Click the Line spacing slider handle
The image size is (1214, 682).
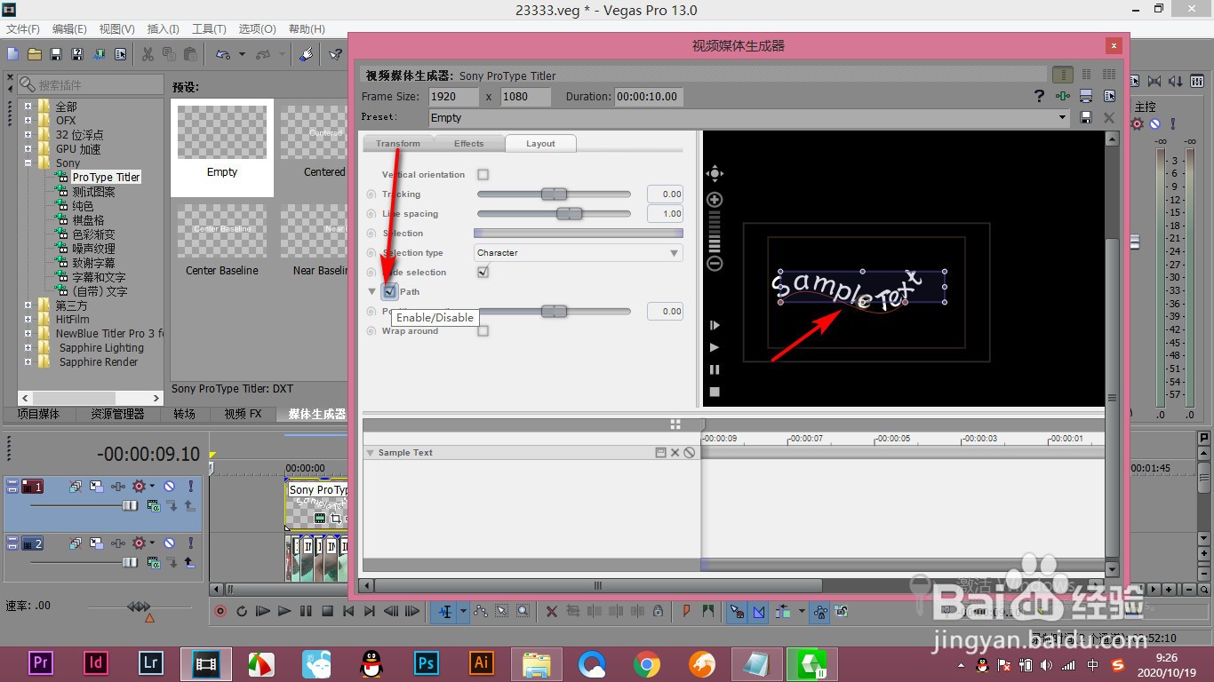pos(570,214)
